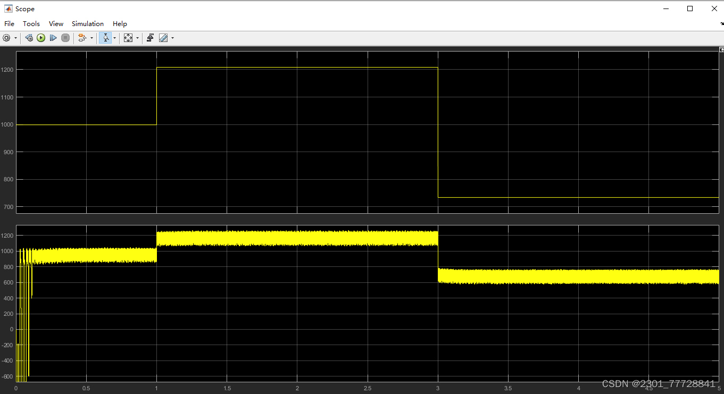Click the small toolbar dock arrow at far right
724x394 pixels.
[x=721, y=24]
